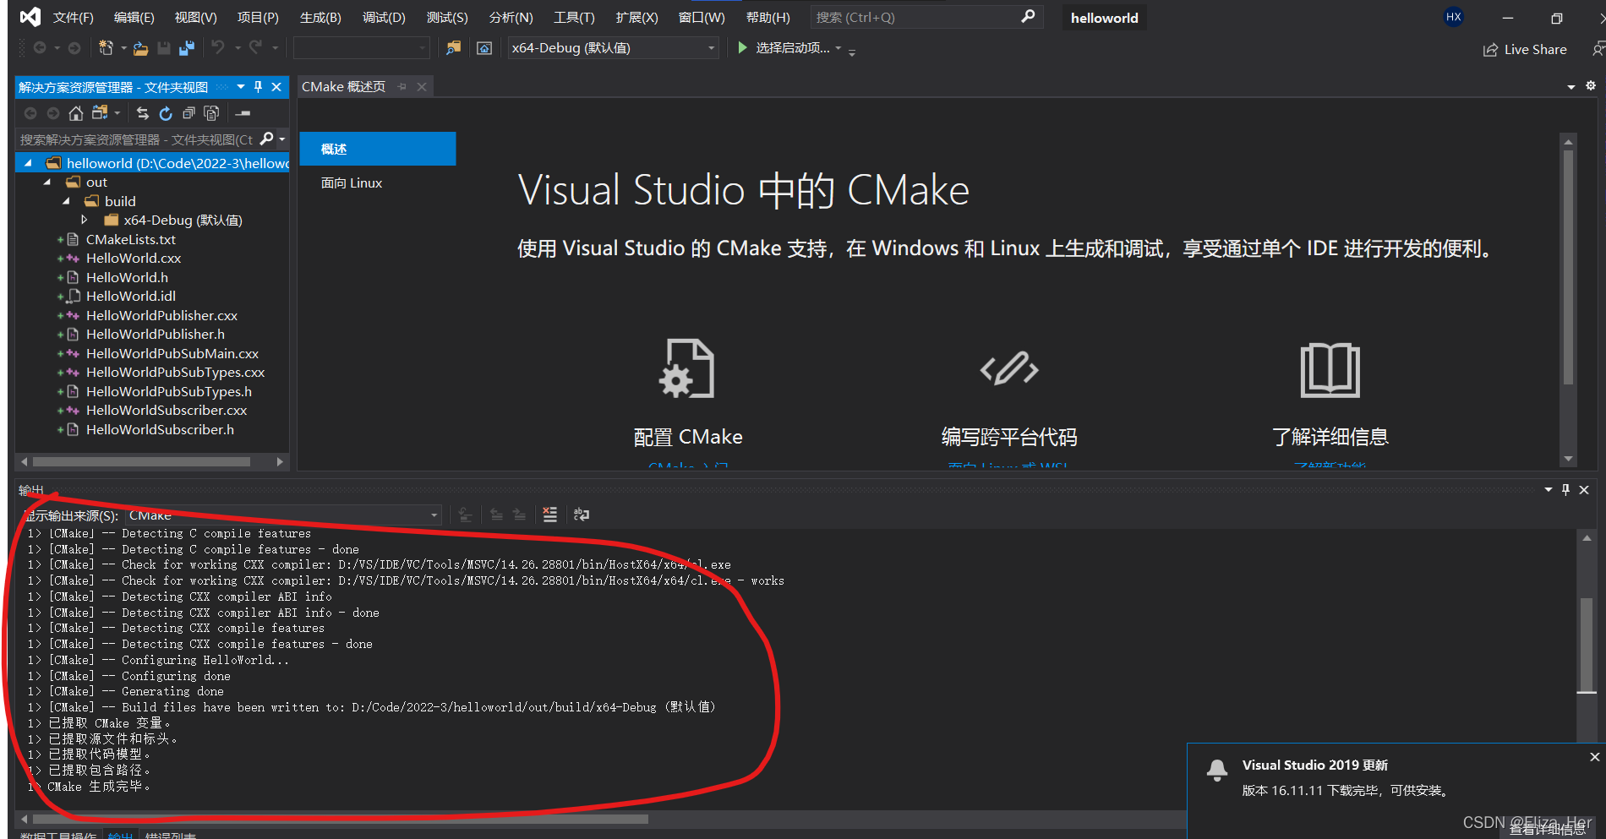Open CMakeLists.txt in the file tree

click(130, 239)
